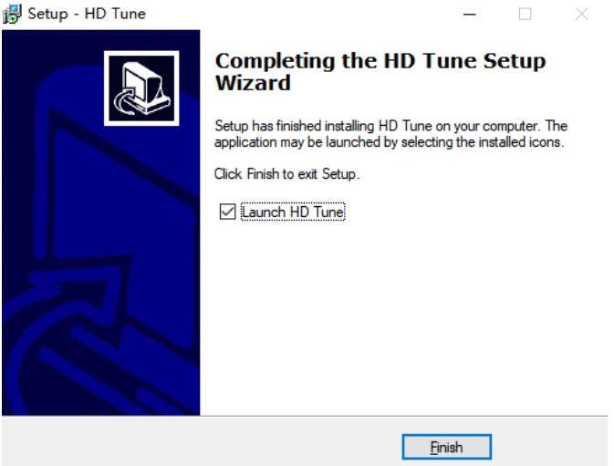Click the curved arrow inside the wizard logo

pos(124,102)
